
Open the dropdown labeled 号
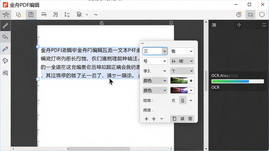(155, 61)
